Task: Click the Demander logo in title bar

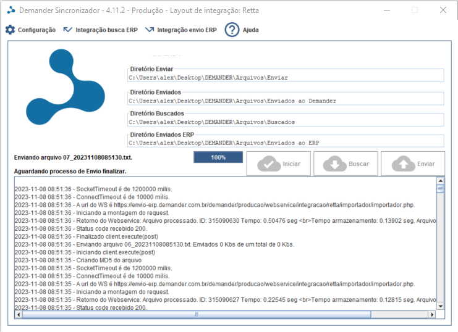Action: [x=11, y=10]
